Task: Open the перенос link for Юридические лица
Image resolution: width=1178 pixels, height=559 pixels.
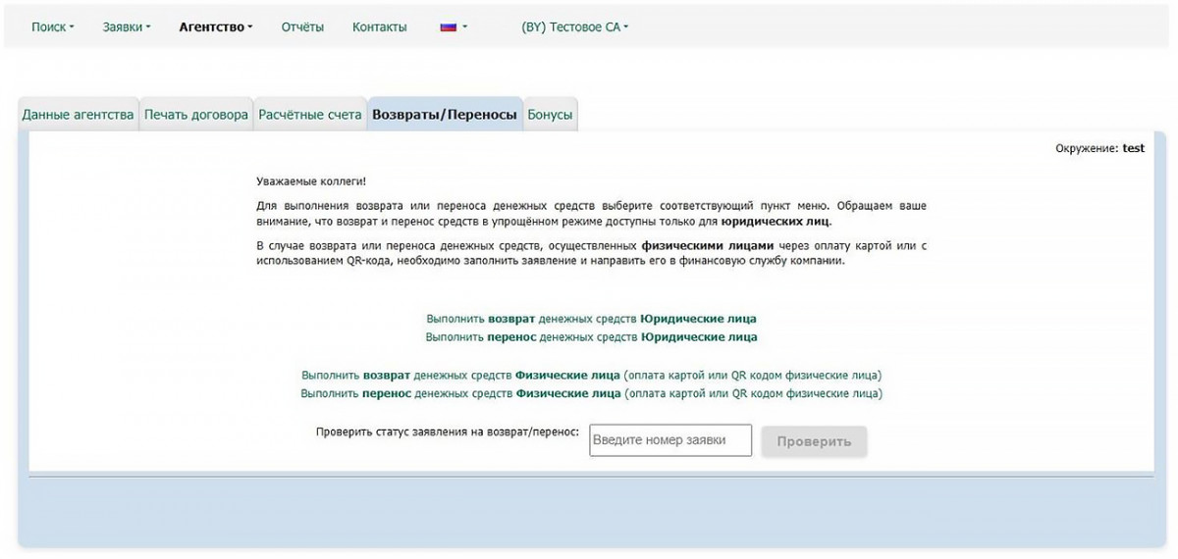Action: [x=591, y=336]
